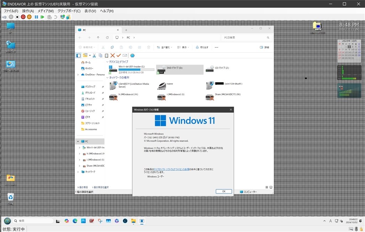
Task: Select the h (\\Endeavor) (H:) network drive
Action: [x=124, y=97]
